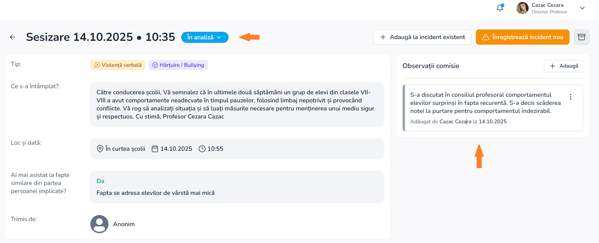Open the notifications bell
The width and height of the screenshot is (599, 243).
(x=500, y=8)
